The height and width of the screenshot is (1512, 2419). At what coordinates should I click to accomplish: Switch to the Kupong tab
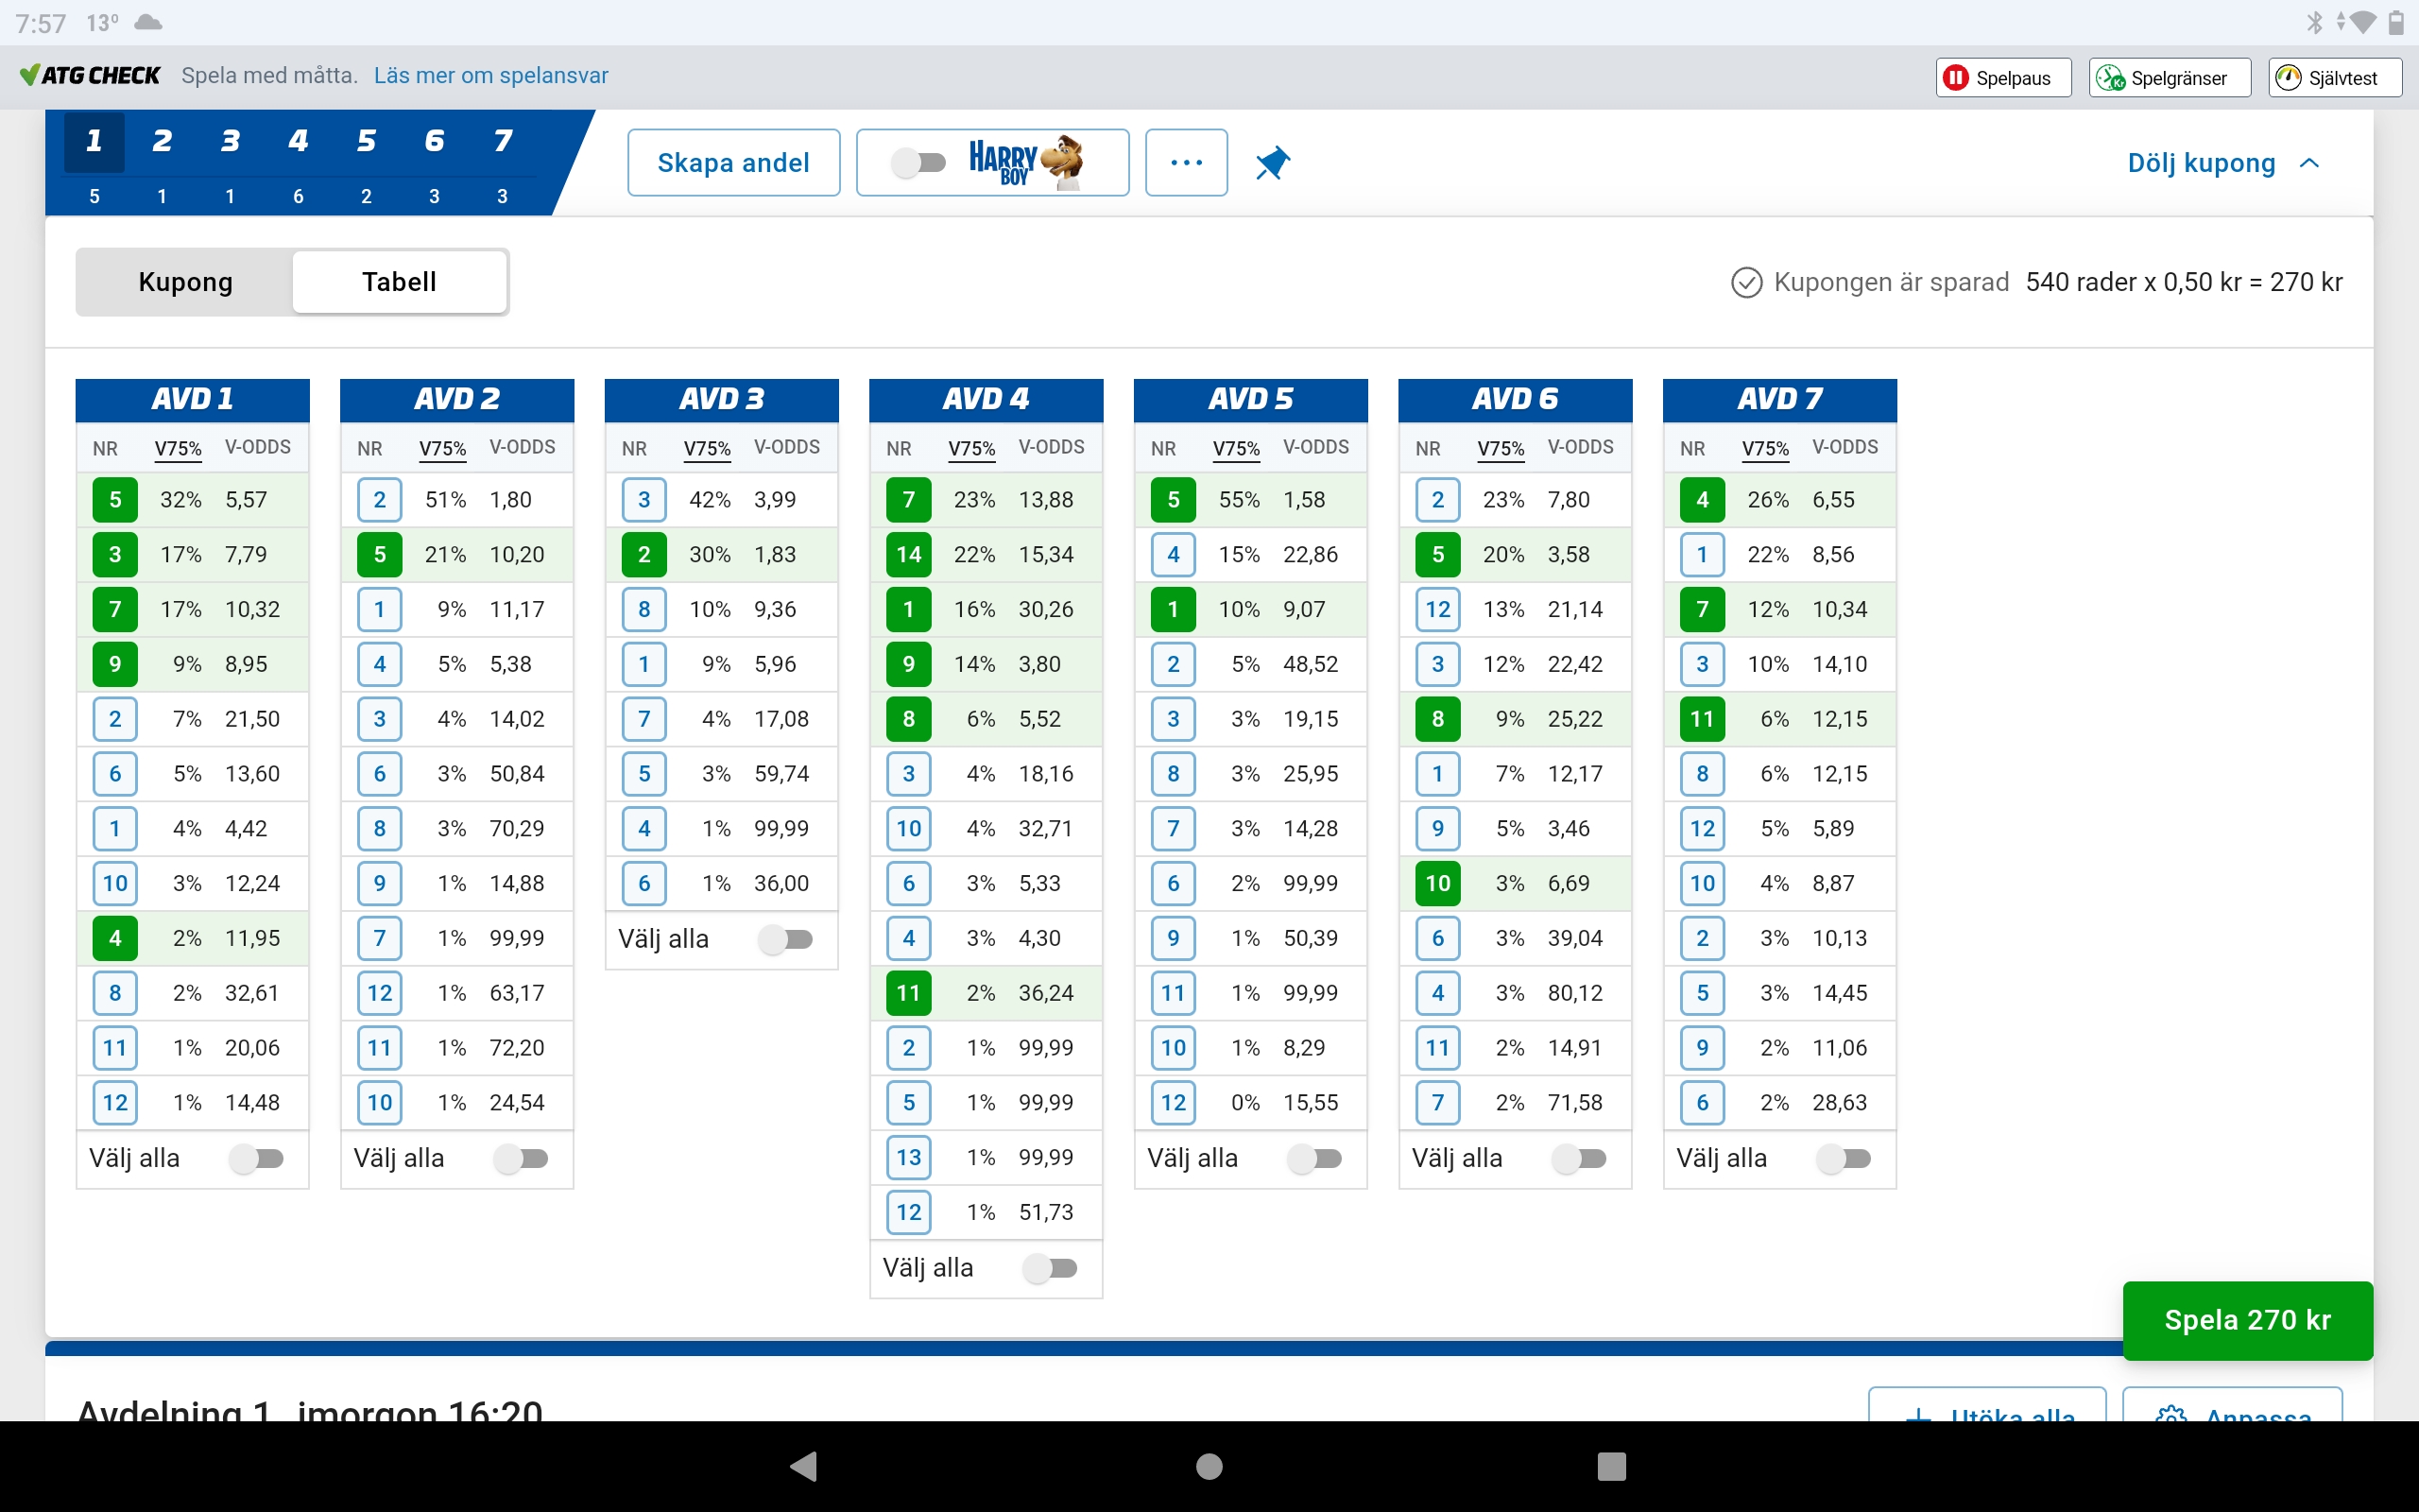point(185,282)
